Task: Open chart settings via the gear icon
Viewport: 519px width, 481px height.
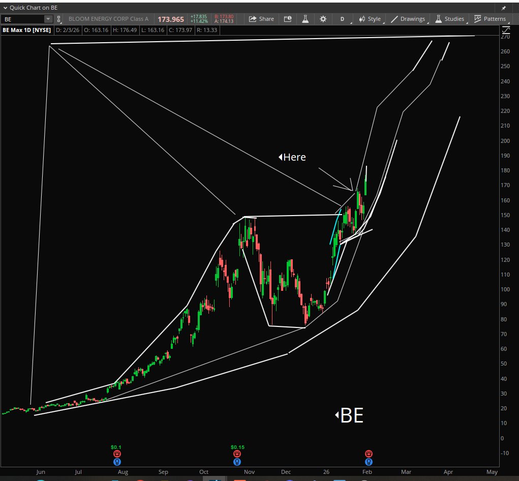Action: coord(323,19)
